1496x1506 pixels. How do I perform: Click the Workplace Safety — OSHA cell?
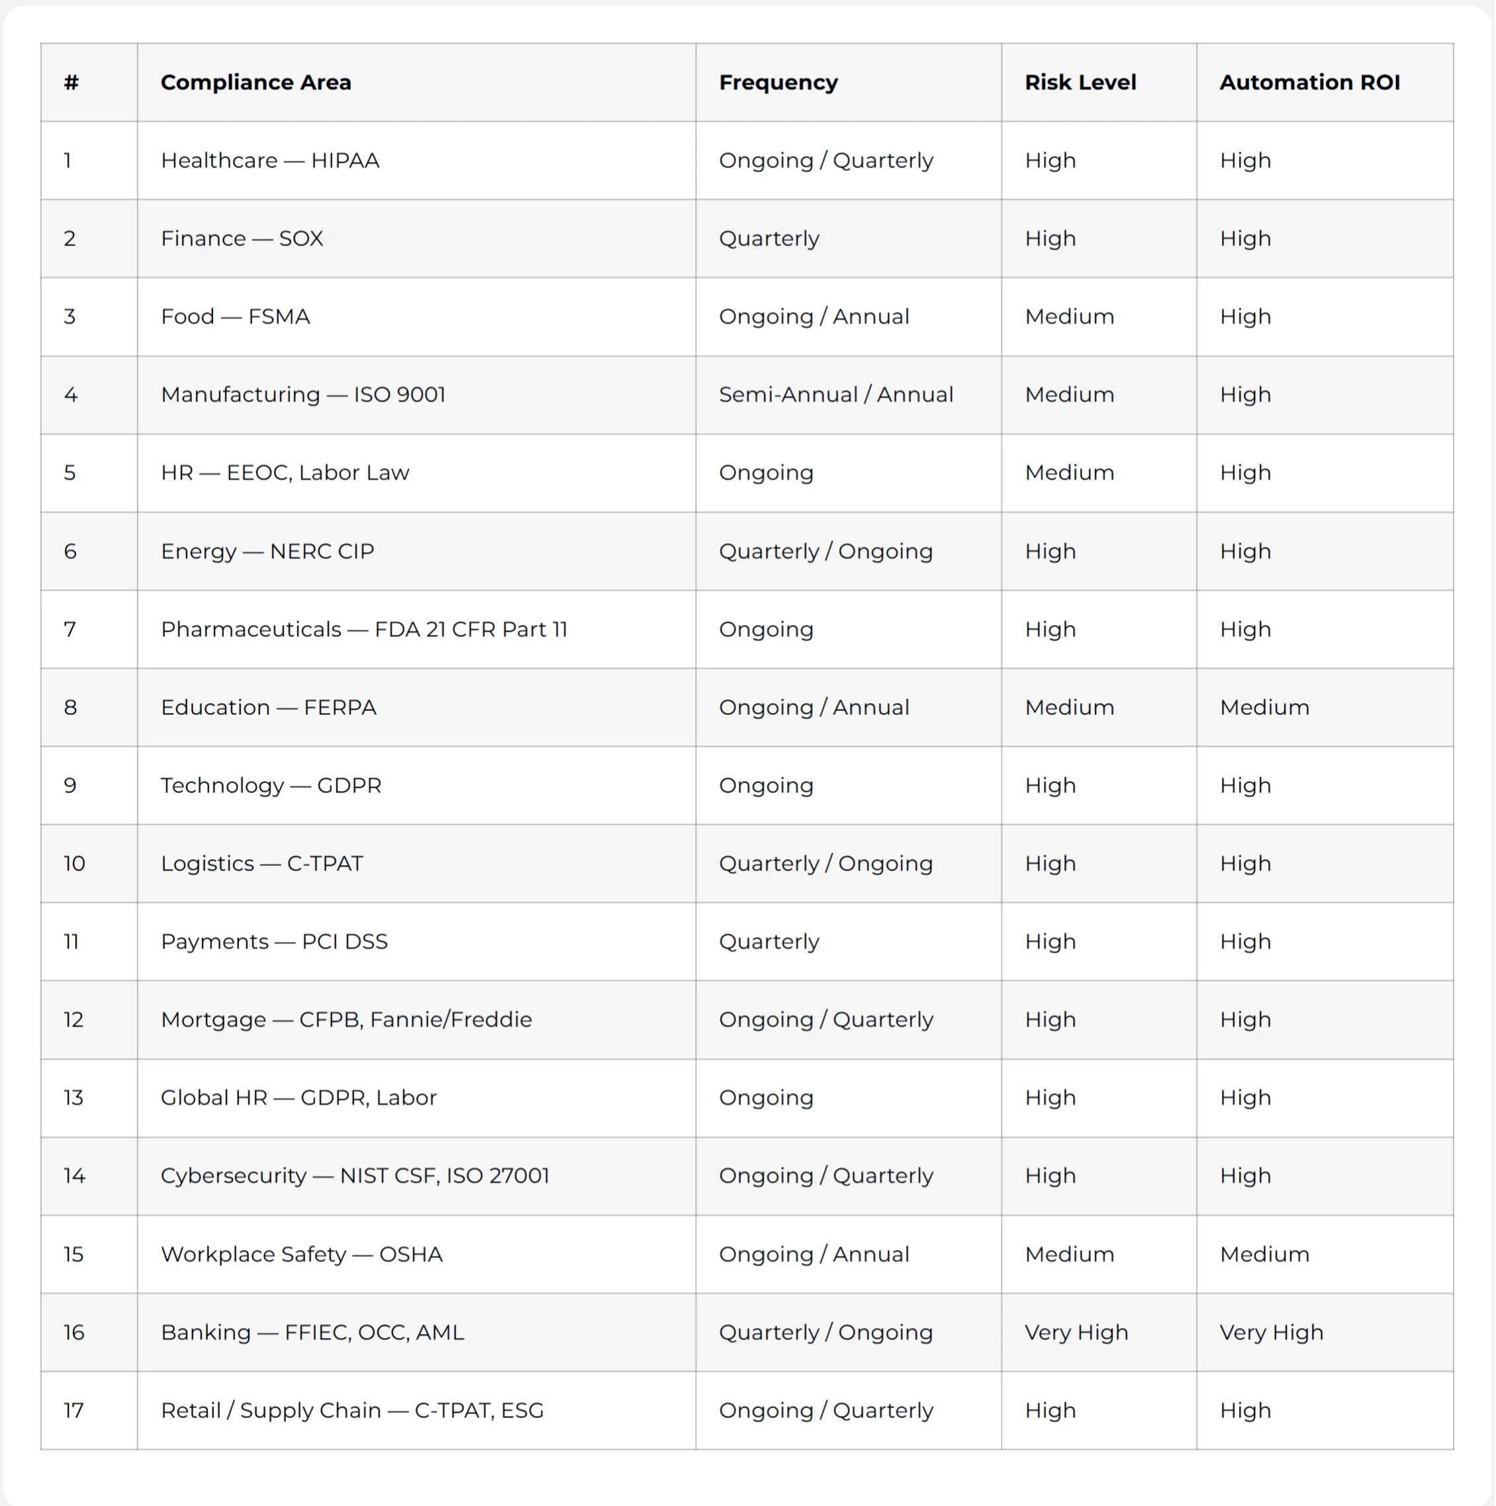pos(302,1253)
